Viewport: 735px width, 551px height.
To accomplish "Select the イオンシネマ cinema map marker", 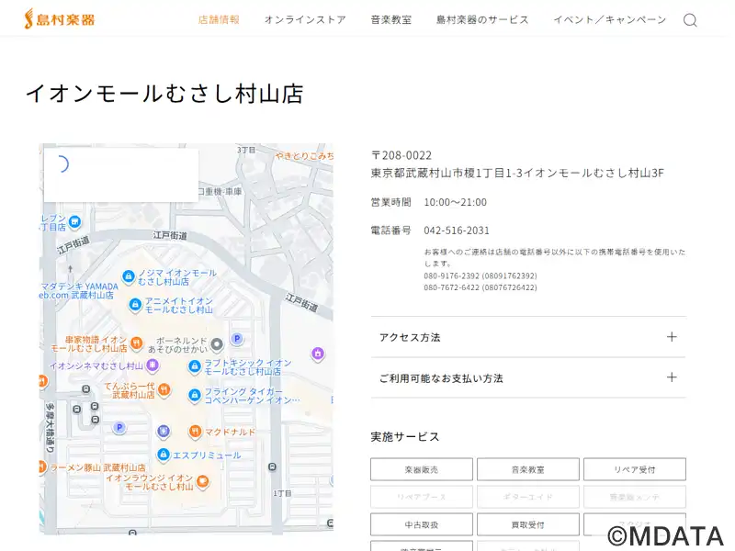I will (153, 365).
